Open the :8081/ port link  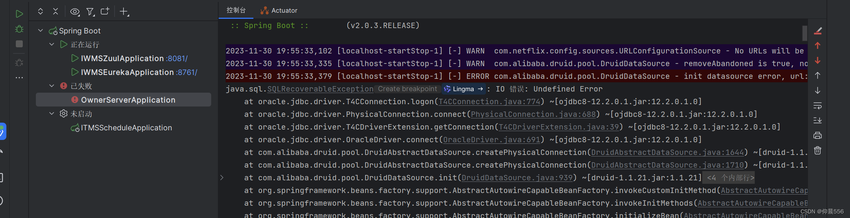(177, 58)
